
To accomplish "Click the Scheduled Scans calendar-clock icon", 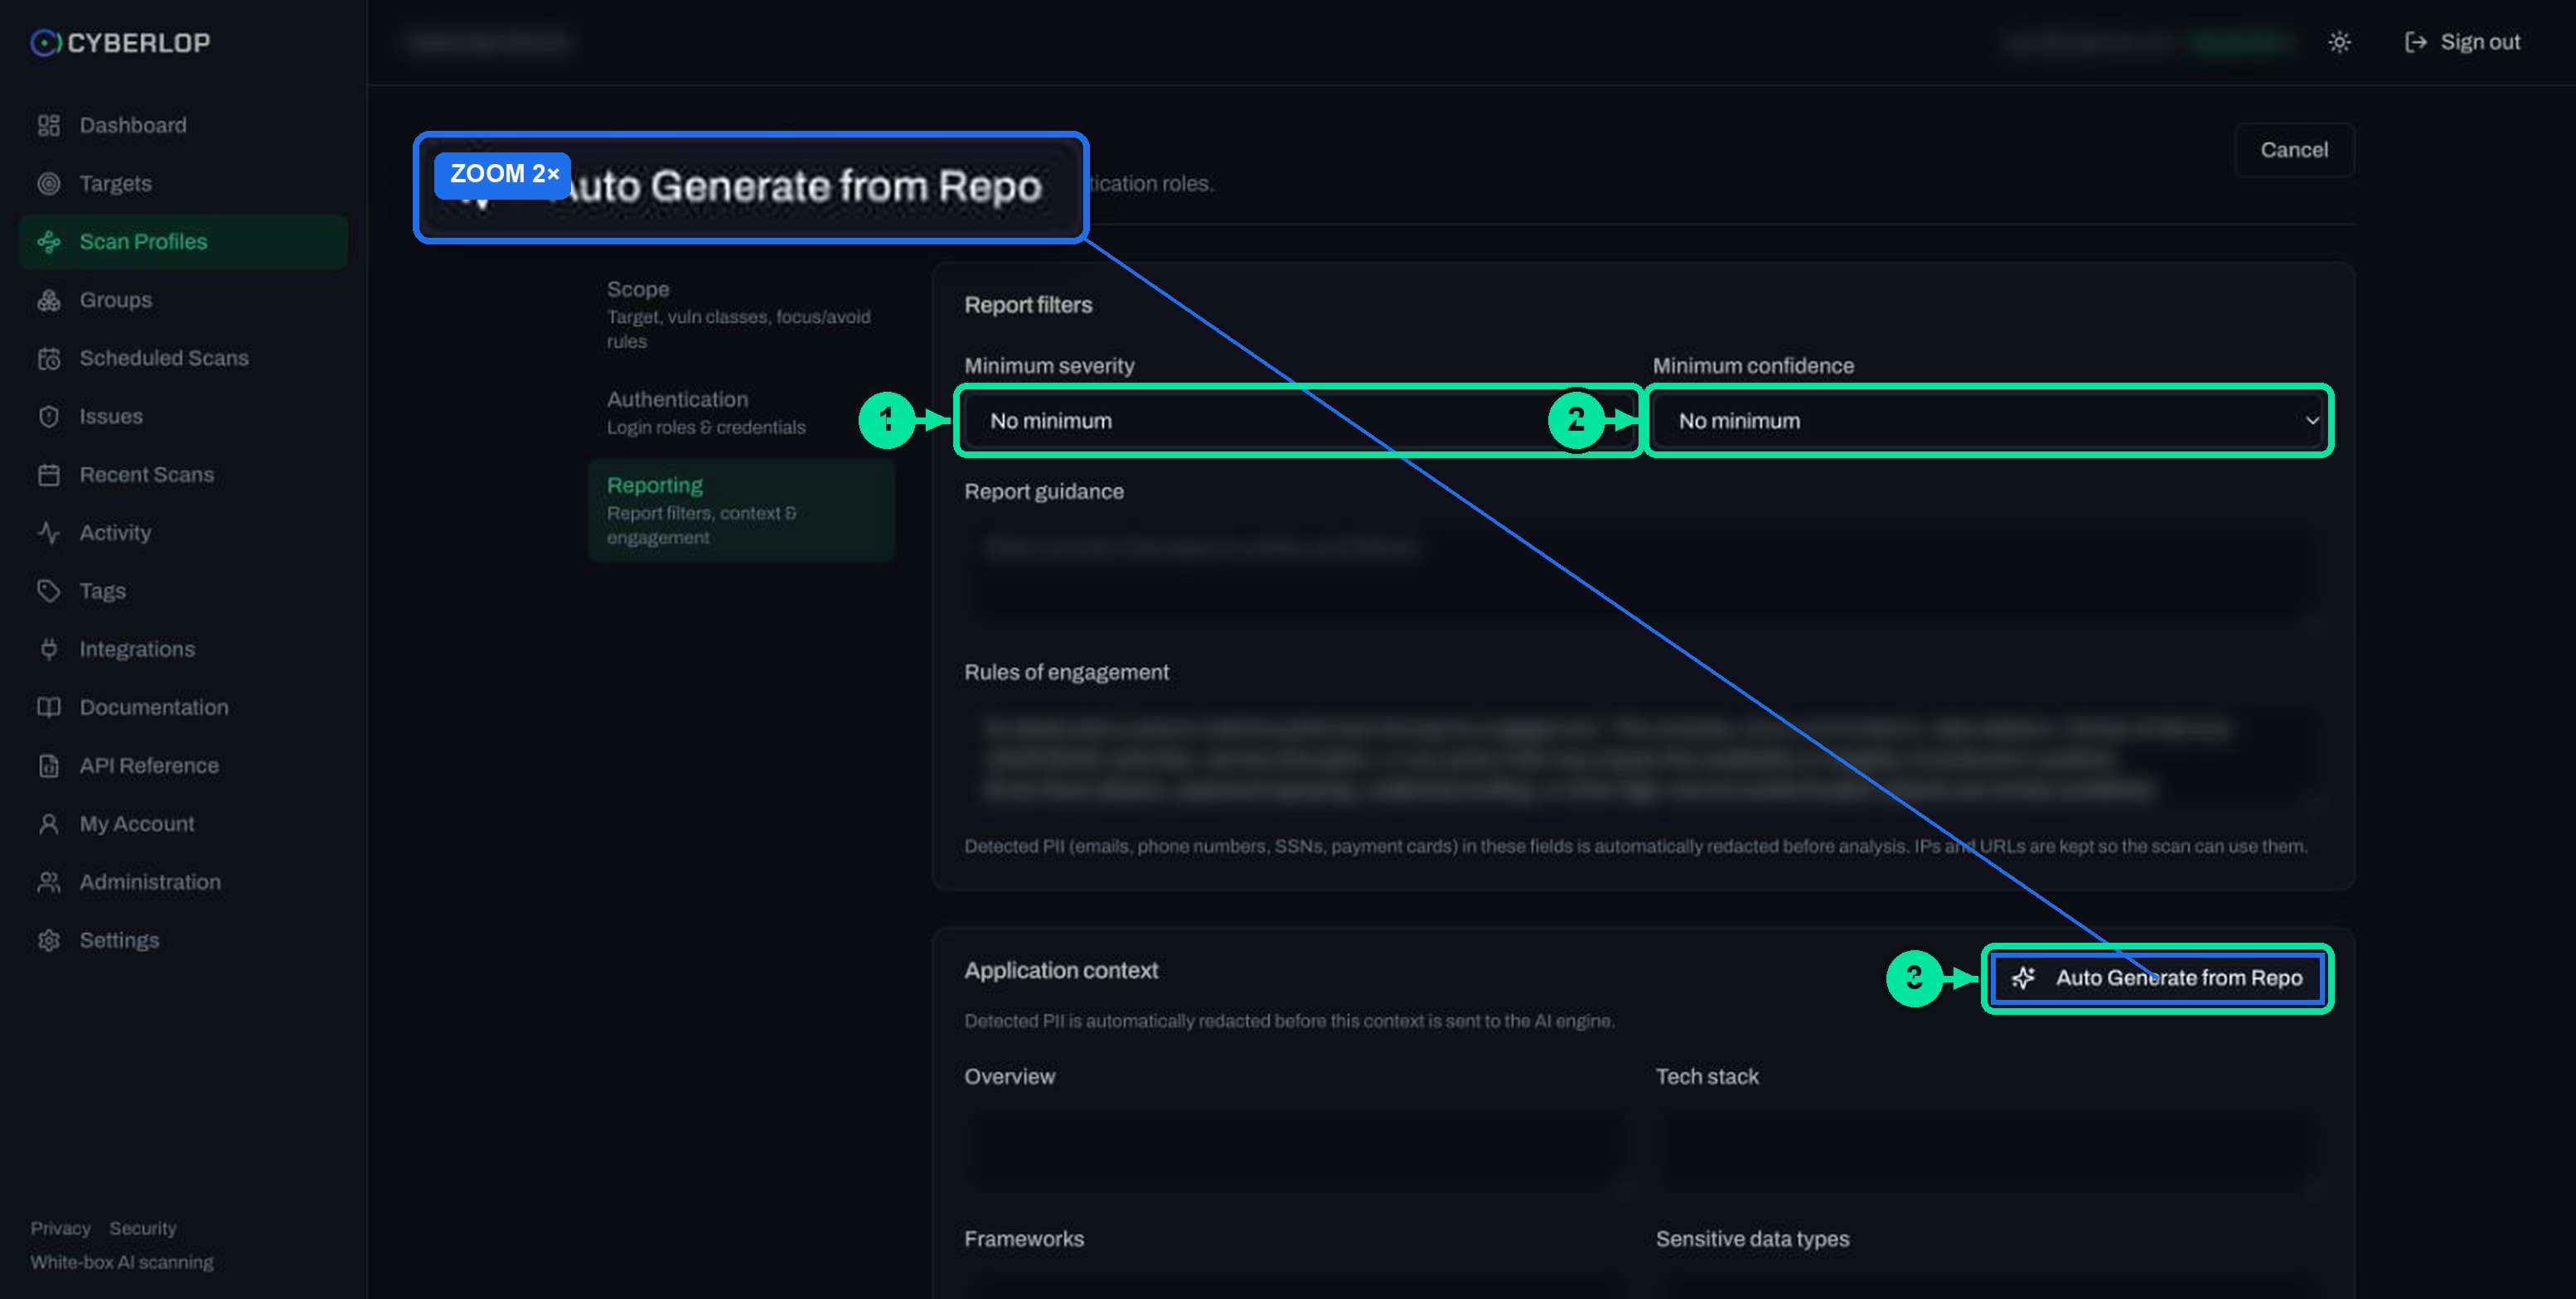I will coord(49,358).
